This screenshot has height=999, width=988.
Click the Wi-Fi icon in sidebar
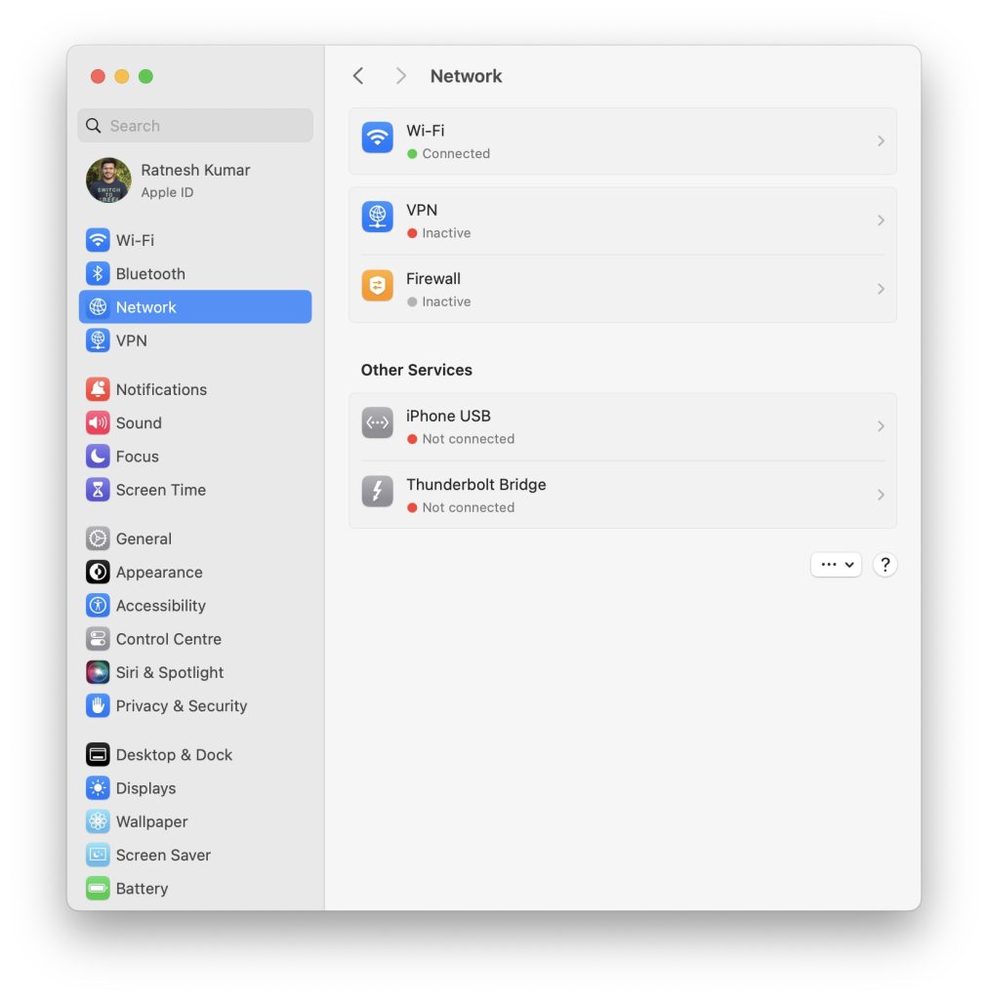coord(98,240)
